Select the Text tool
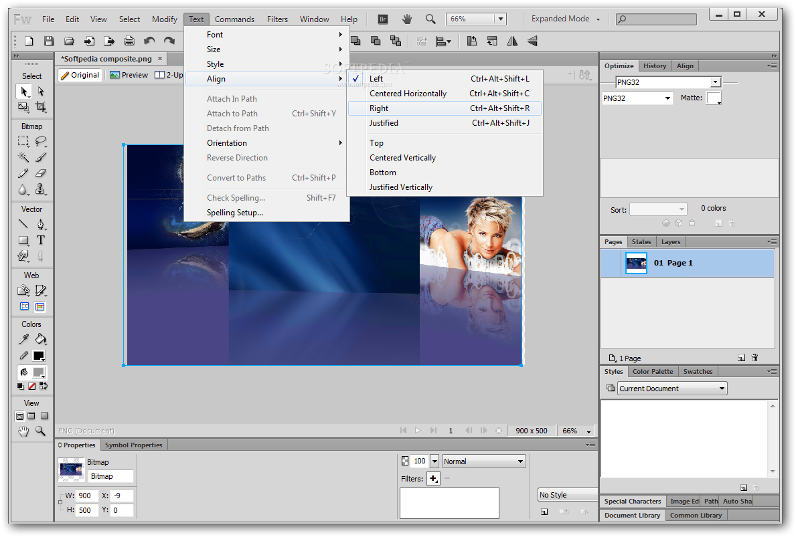This screenshot has width=796, height=537. click(x=41, y=240)
